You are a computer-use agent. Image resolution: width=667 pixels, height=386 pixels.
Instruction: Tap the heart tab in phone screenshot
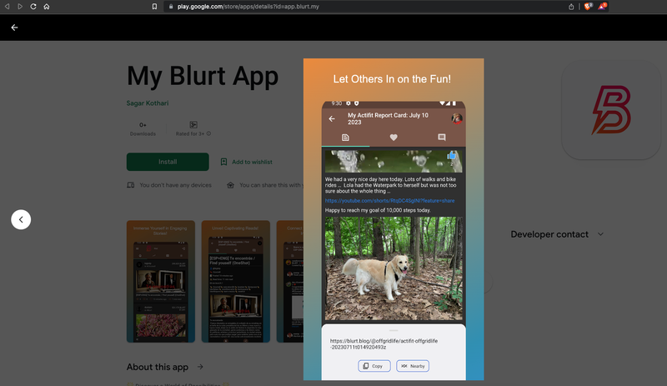[x=394, y=138]
